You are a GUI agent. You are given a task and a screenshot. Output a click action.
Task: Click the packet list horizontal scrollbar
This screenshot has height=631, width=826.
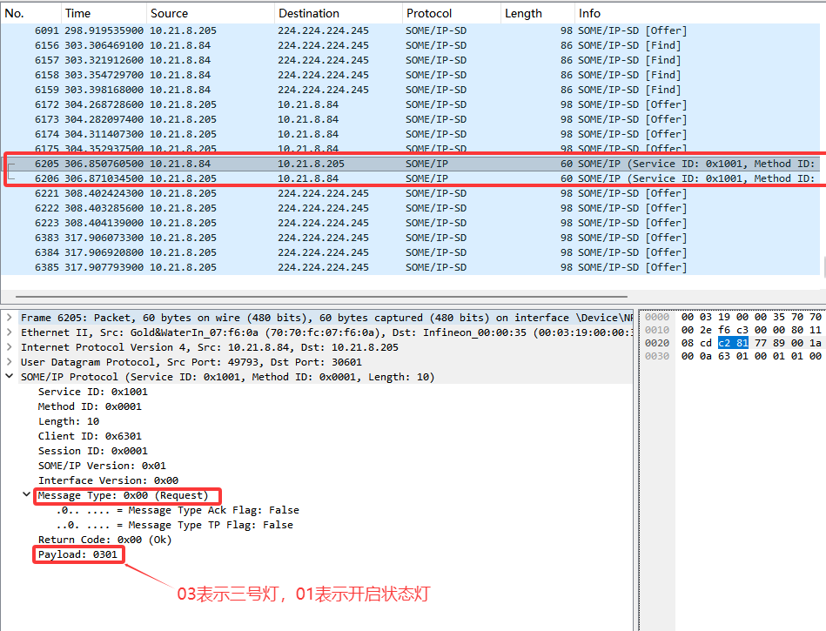click(x=321, y=297)
